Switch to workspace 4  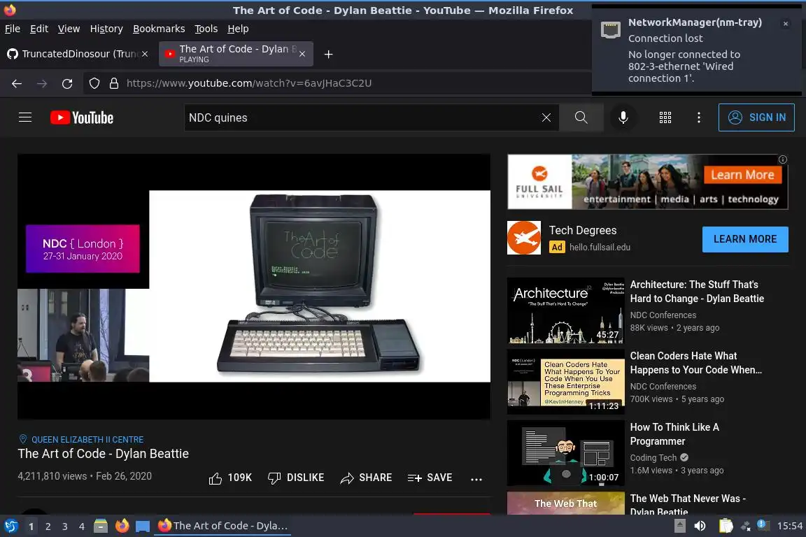click(82, 527)
